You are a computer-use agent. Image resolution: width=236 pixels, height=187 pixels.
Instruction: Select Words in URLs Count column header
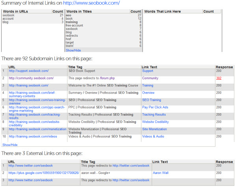pos(58,11)
